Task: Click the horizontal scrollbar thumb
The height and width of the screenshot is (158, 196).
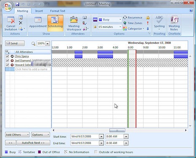Action: (x=117, y=130)
